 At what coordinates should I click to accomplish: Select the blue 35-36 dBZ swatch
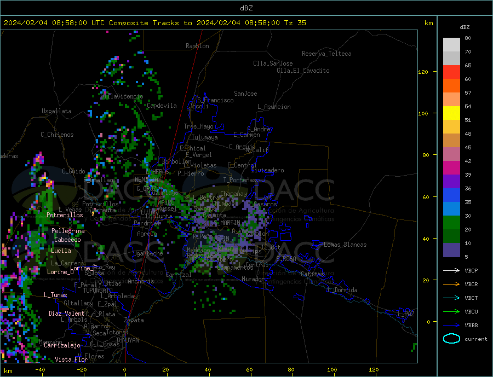click(451, 195)
